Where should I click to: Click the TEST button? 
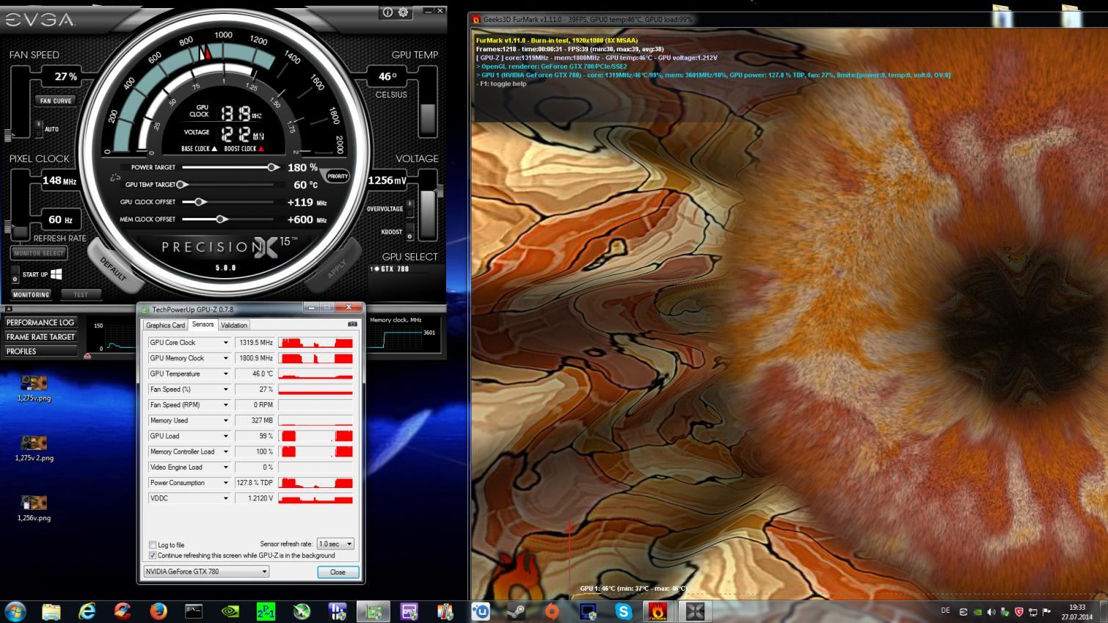pyautogui.click(x=81, y=294)
